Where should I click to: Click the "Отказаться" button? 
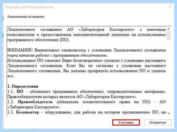tap(158, 122)
